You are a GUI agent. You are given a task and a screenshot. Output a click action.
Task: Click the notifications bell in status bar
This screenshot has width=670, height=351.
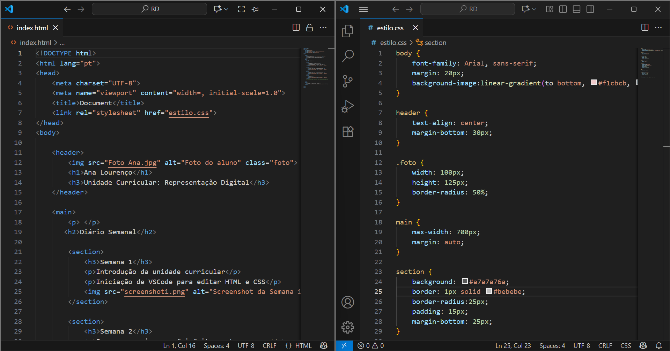658,345
